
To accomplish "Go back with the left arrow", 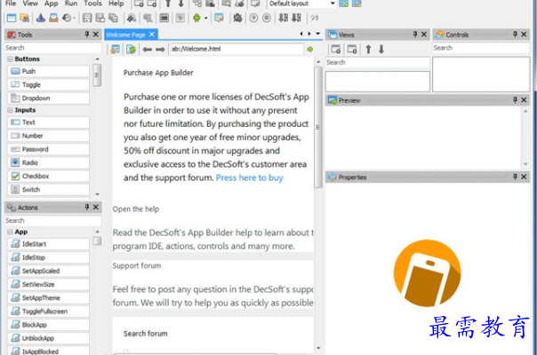I will pyautogui.click(x=148, y=49).
